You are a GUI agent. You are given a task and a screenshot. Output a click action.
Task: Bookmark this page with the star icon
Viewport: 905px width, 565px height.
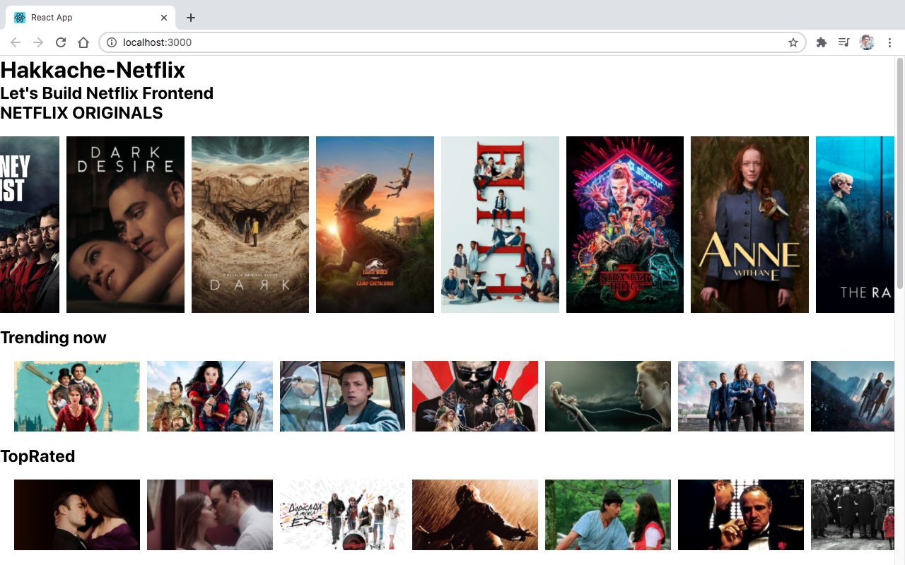tap(793, 42)
